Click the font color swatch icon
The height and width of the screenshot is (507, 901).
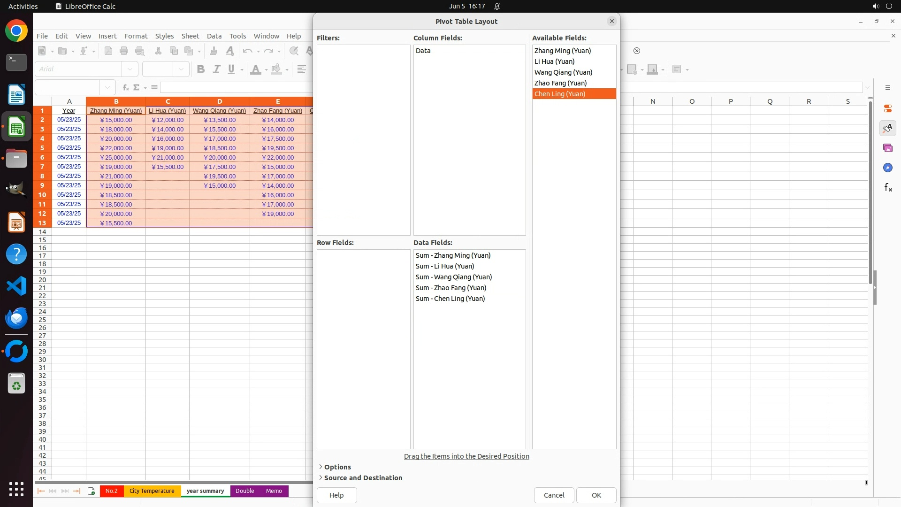coord(256,69)
